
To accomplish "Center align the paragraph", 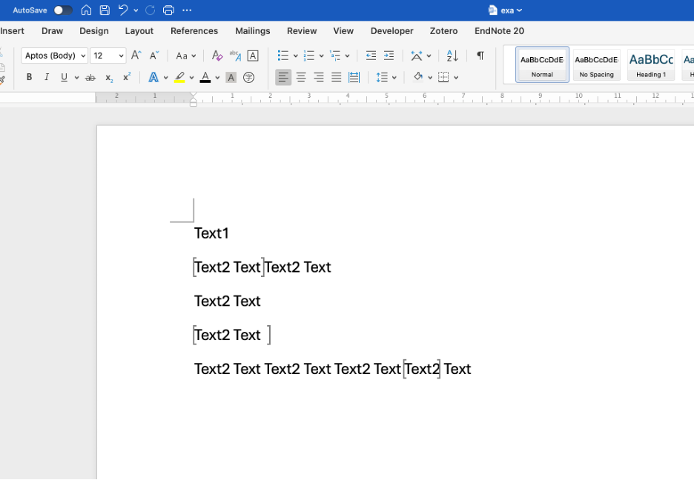I will point(301,78).
